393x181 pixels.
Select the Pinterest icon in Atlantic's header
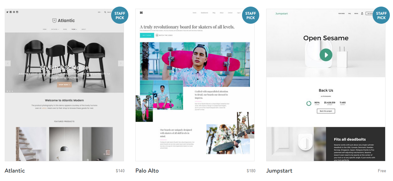[x=14, y=12]
